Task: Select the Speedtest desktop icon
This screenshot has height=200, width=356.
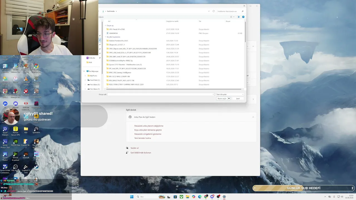Action: click(x=36, y=130)
